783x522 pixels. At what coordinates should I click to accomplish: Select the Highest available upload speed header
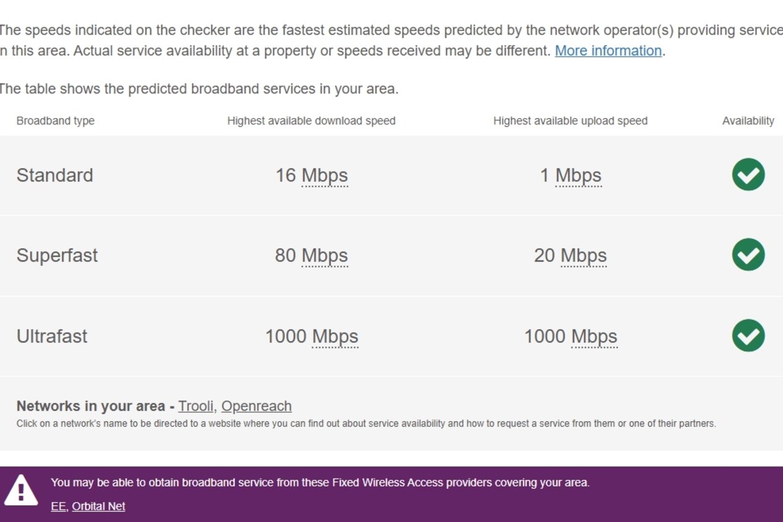coord(571,121)
